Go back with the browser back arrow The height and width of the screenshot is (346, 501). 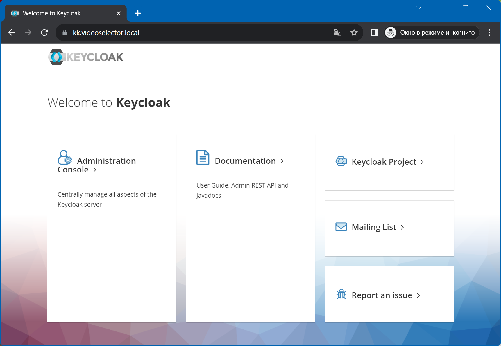(x=12, y=33)
